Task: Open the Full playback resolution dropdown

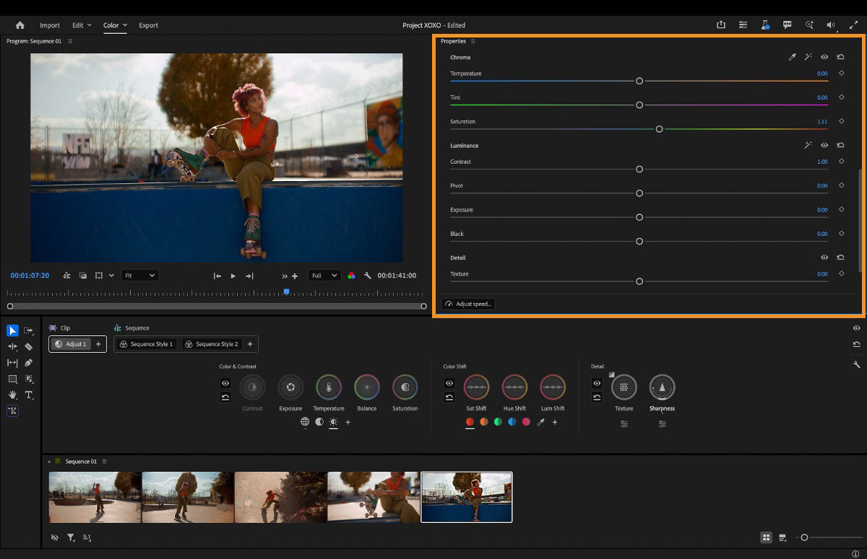Action: pos(324,275)
